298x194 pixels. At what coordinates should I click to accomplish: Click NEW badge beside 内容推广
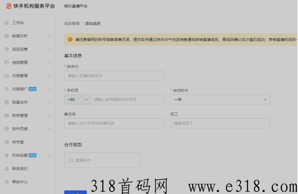(x=33, y=89)
